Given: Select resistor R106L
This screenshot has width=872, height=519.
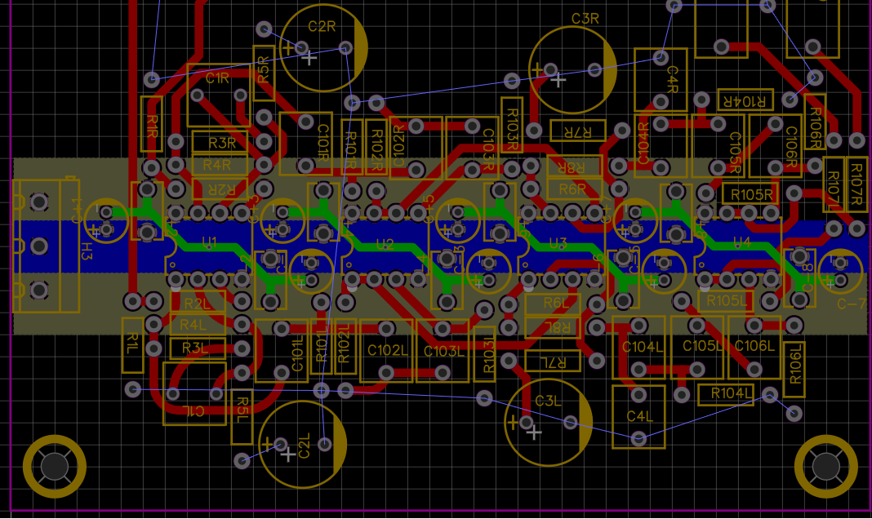Looking at the screenshot, I should [x=794, y=369].
